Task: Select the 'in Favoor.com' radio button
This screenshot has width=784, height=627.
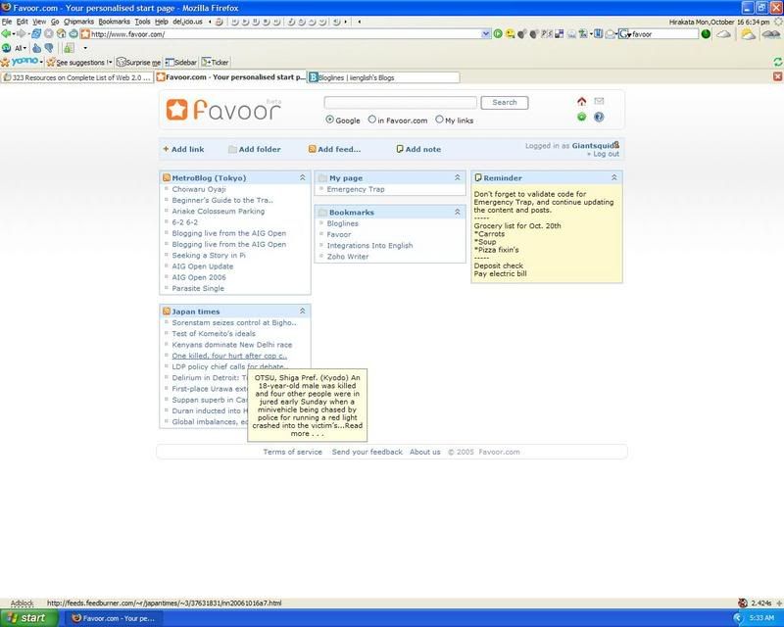Action: 372,120
